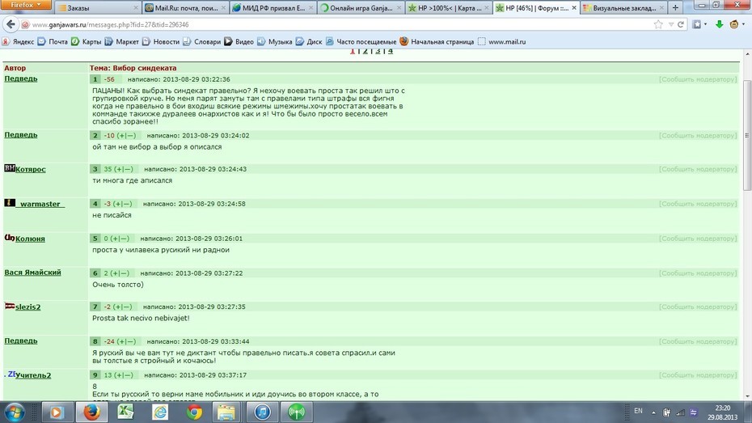752x423 pixels.
Task: Switch to the HP >100%< Карта tab
Action: pos(448,7)
